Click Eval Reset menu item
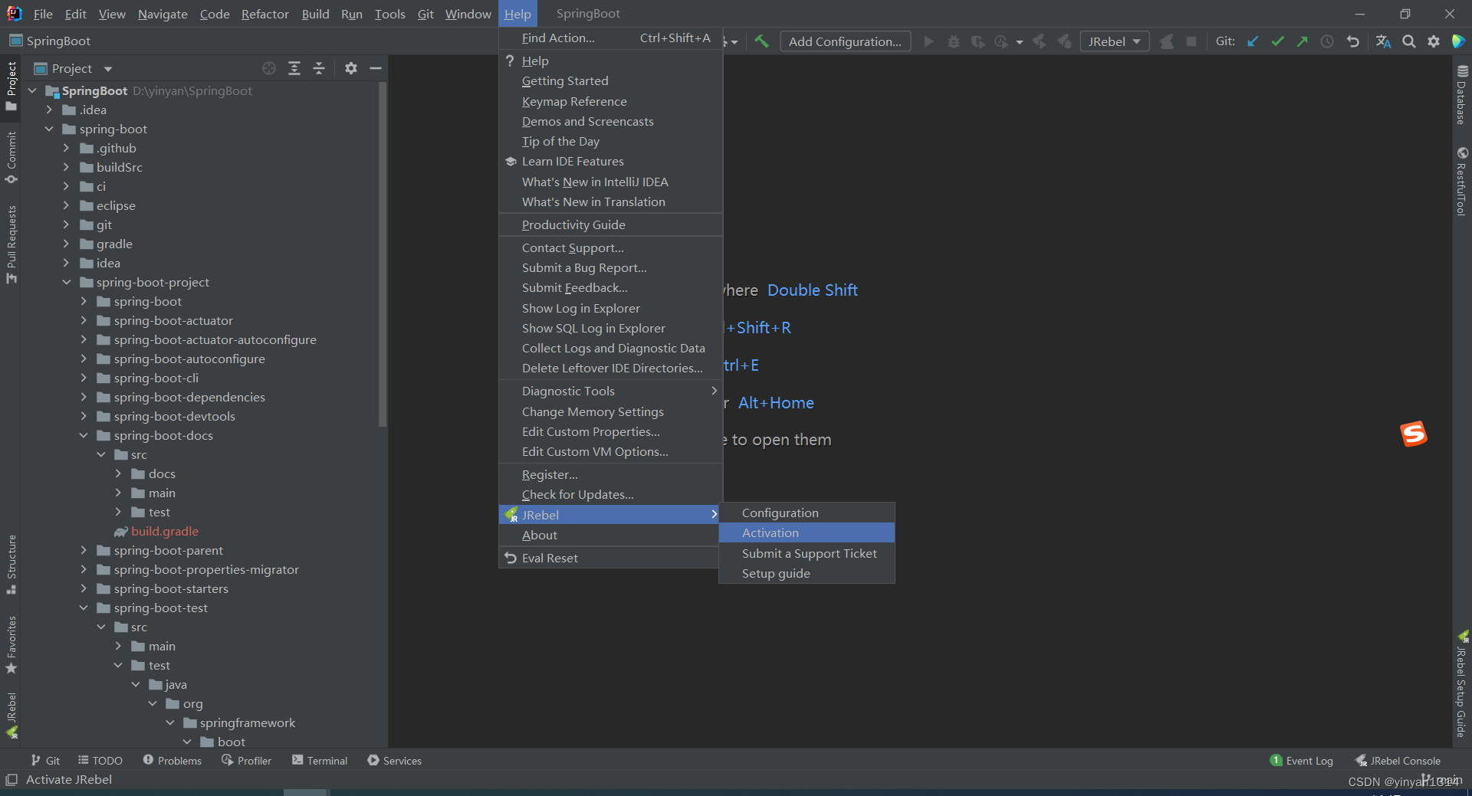Viewport: 1472px width, 796px height. coord(609,558)
